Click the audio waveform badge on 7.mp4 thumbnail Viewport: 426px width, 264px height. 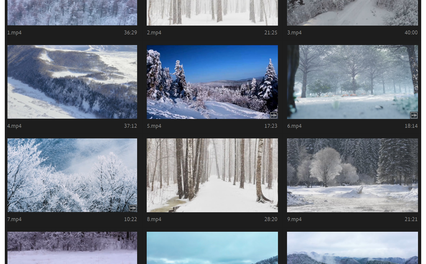point(133,208)
